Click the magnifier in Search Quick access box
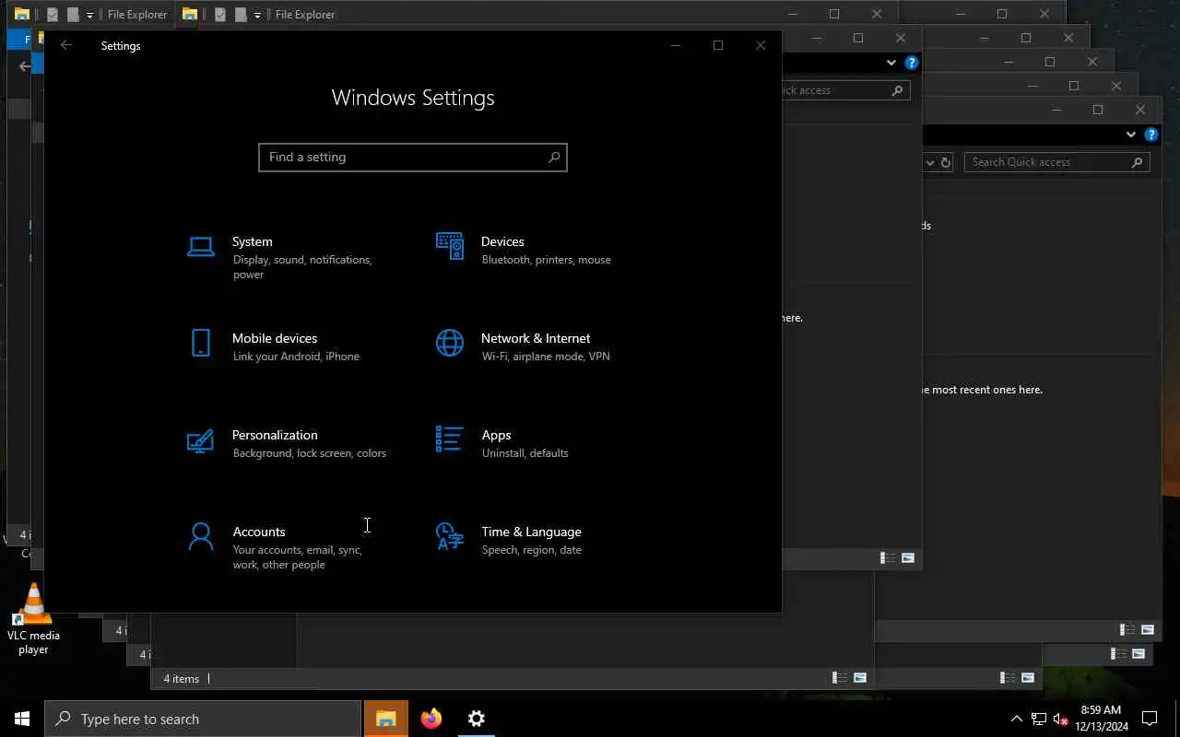The image size is (1180, 737). [1138, 162]
